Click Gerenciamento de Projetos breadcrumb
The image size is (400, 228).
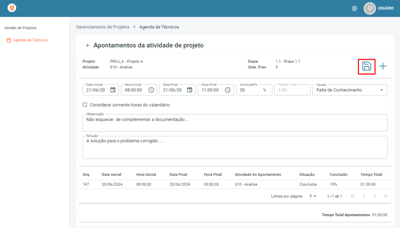102,27
